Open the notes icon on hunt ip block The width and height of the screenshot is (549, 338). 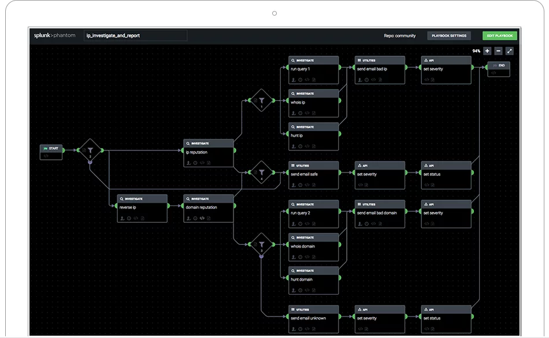point(314,147)
